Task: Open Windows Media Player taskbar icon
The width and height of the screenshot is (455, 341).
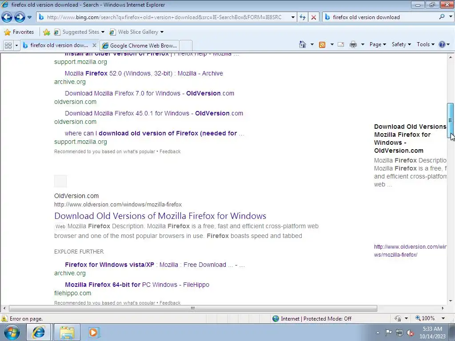Action: [x=93, y=332]
